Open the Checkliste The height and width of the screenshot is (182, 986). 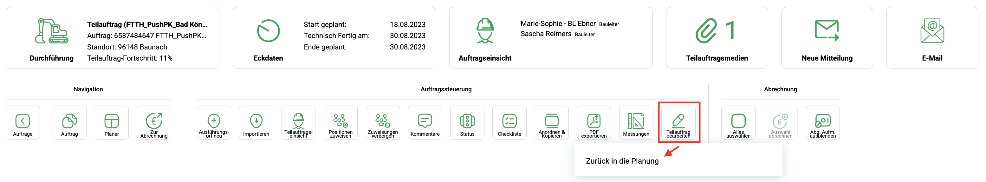point(509,121)
